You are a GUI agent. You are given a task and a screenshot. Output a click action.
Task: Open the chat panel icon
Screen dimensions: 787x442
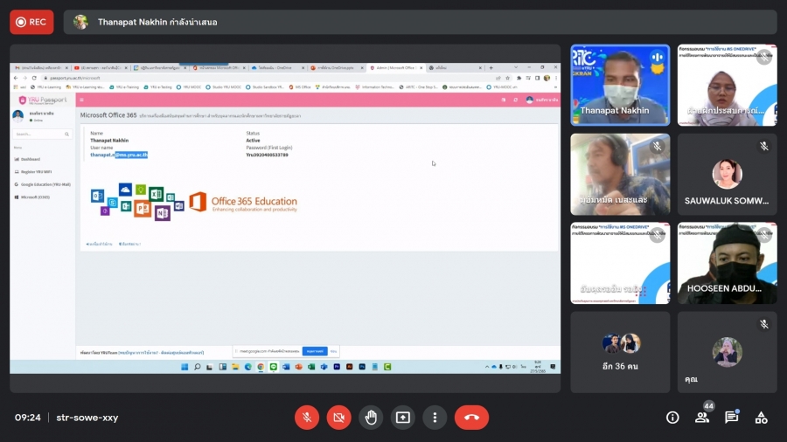pyautogui.click(x=732, y=418)
